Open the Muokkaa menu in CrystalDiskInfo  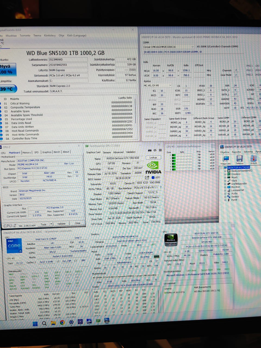click(11, 36)
